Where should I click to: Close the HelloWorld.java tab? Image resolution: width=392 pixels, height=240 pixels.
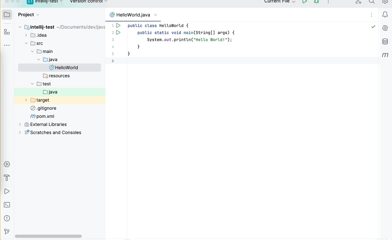tap(156, 15)
